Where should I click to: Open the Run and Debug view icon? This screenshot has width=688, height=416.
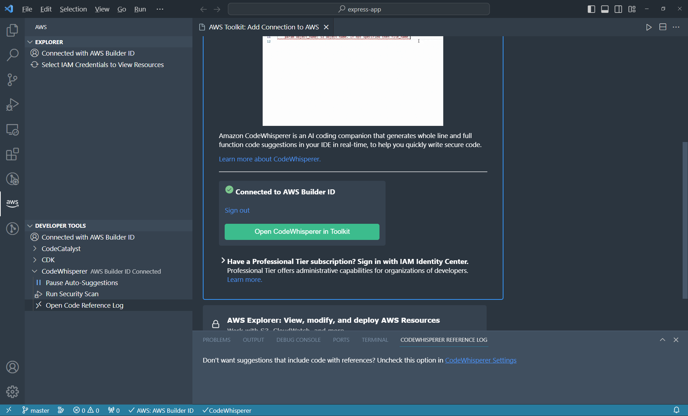(x=12, y=104)
